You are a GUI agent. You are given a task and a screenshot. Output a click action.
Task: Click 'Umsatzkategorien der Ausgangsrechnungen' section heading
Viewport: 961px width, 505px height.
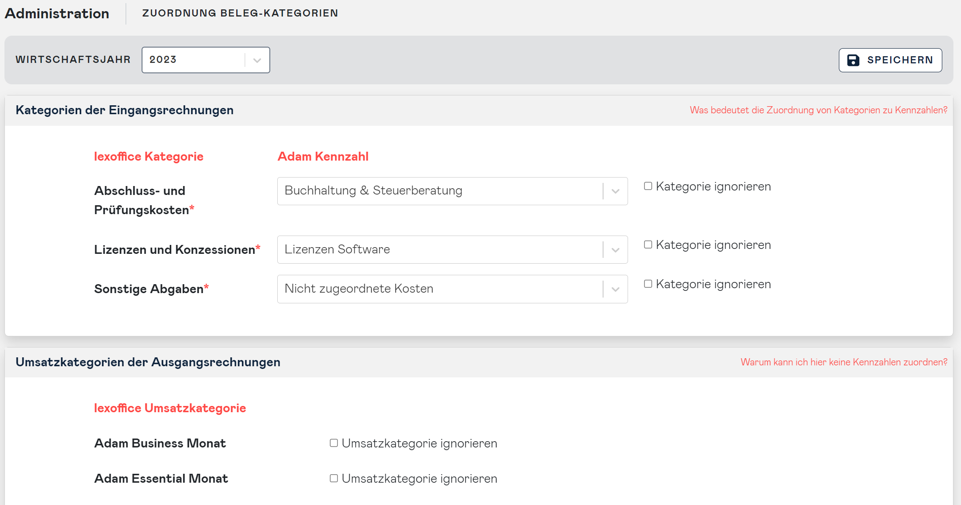148,362
